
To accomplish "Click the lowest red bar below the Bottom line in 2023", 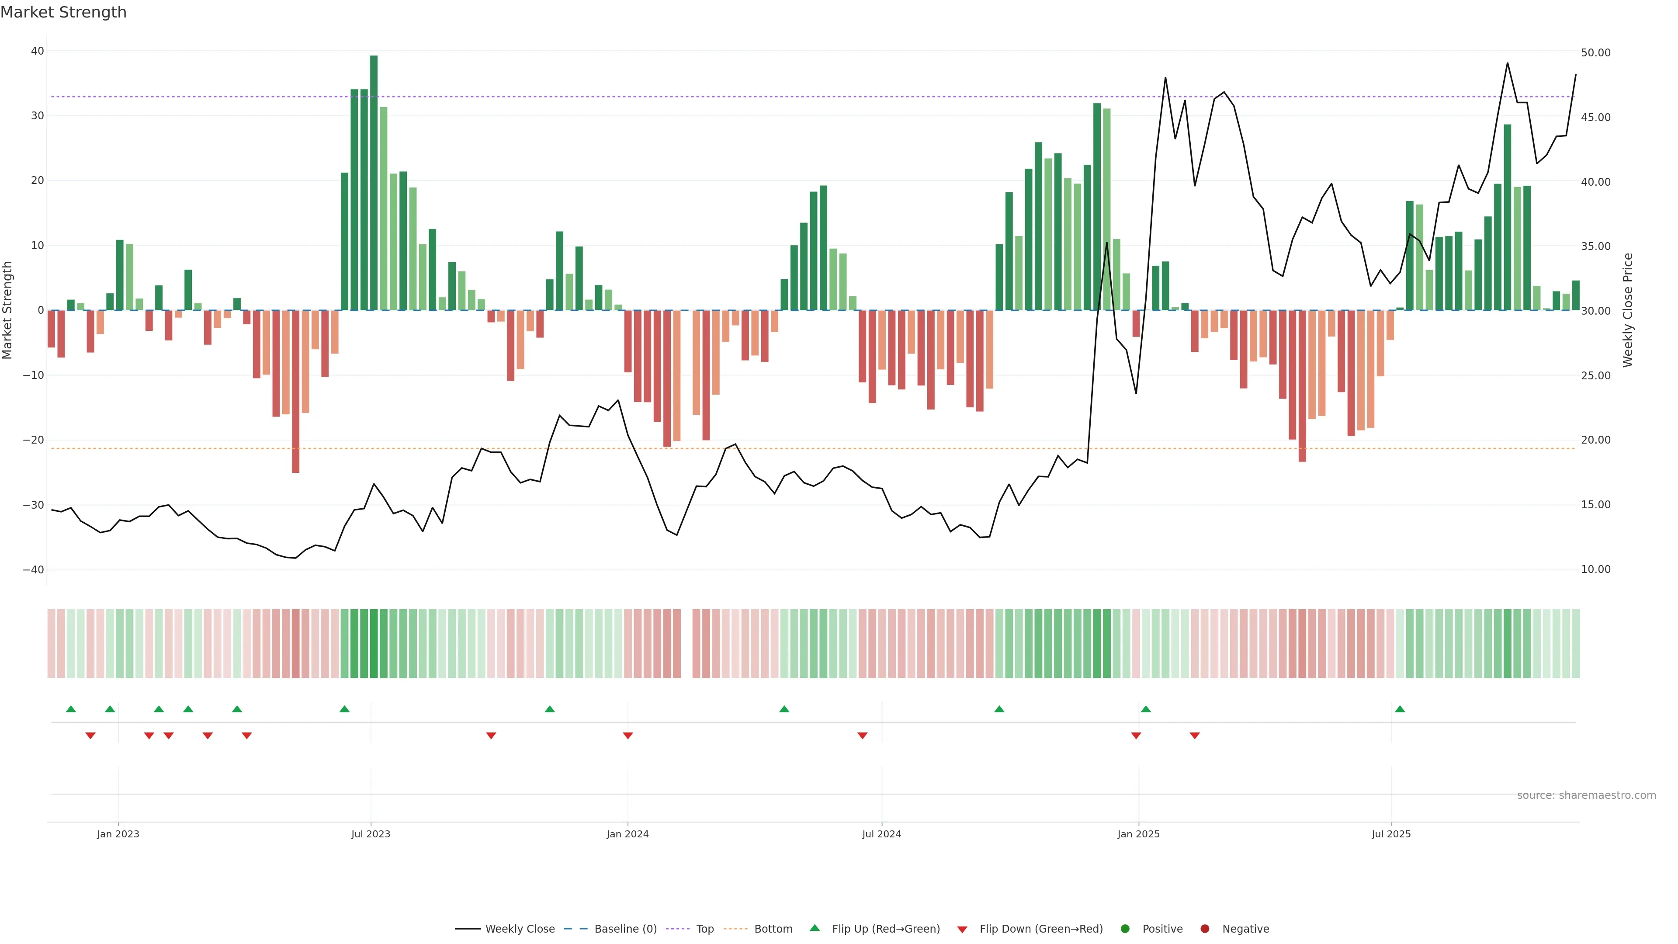I will [x=296, y=391].
